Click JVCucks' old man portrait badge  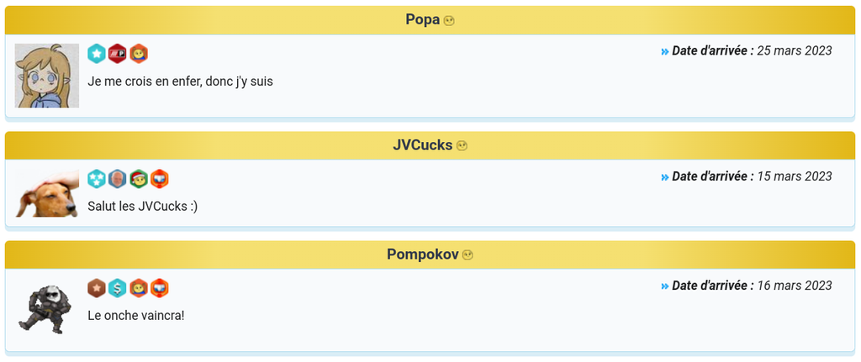tap(118, 179)
